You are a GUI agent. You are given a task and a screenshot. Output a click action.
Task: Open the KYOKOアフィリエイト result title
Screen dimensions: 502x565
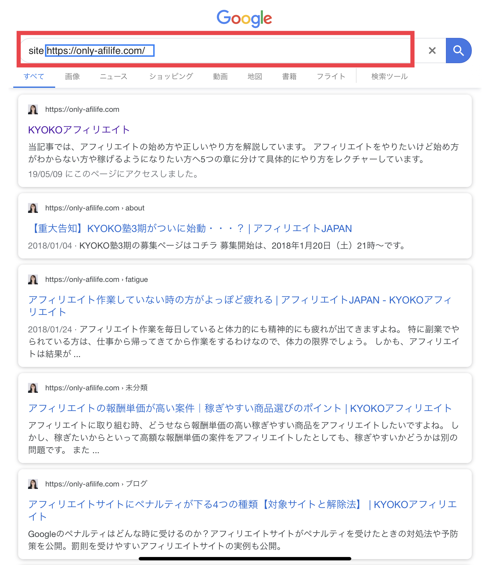point(79,130)
